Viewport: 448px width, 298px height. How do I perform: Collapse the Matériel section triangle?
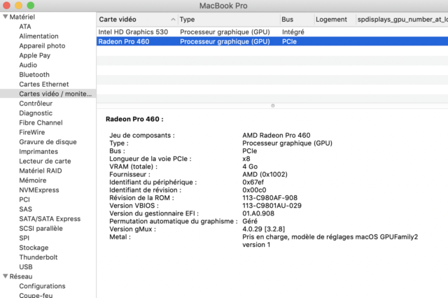coord(5,17)
